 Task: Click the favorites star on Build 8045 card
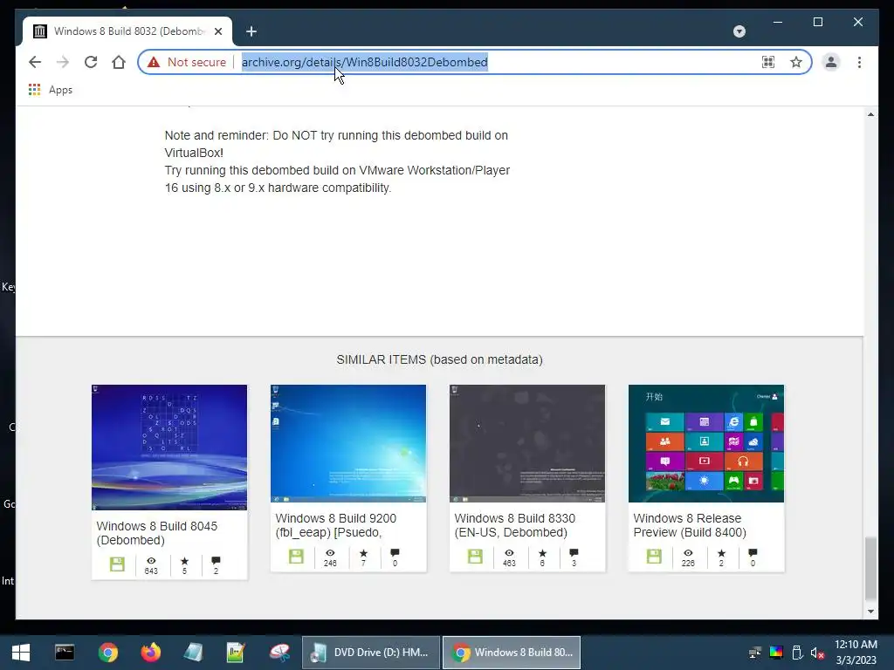[x=184, y=561]
